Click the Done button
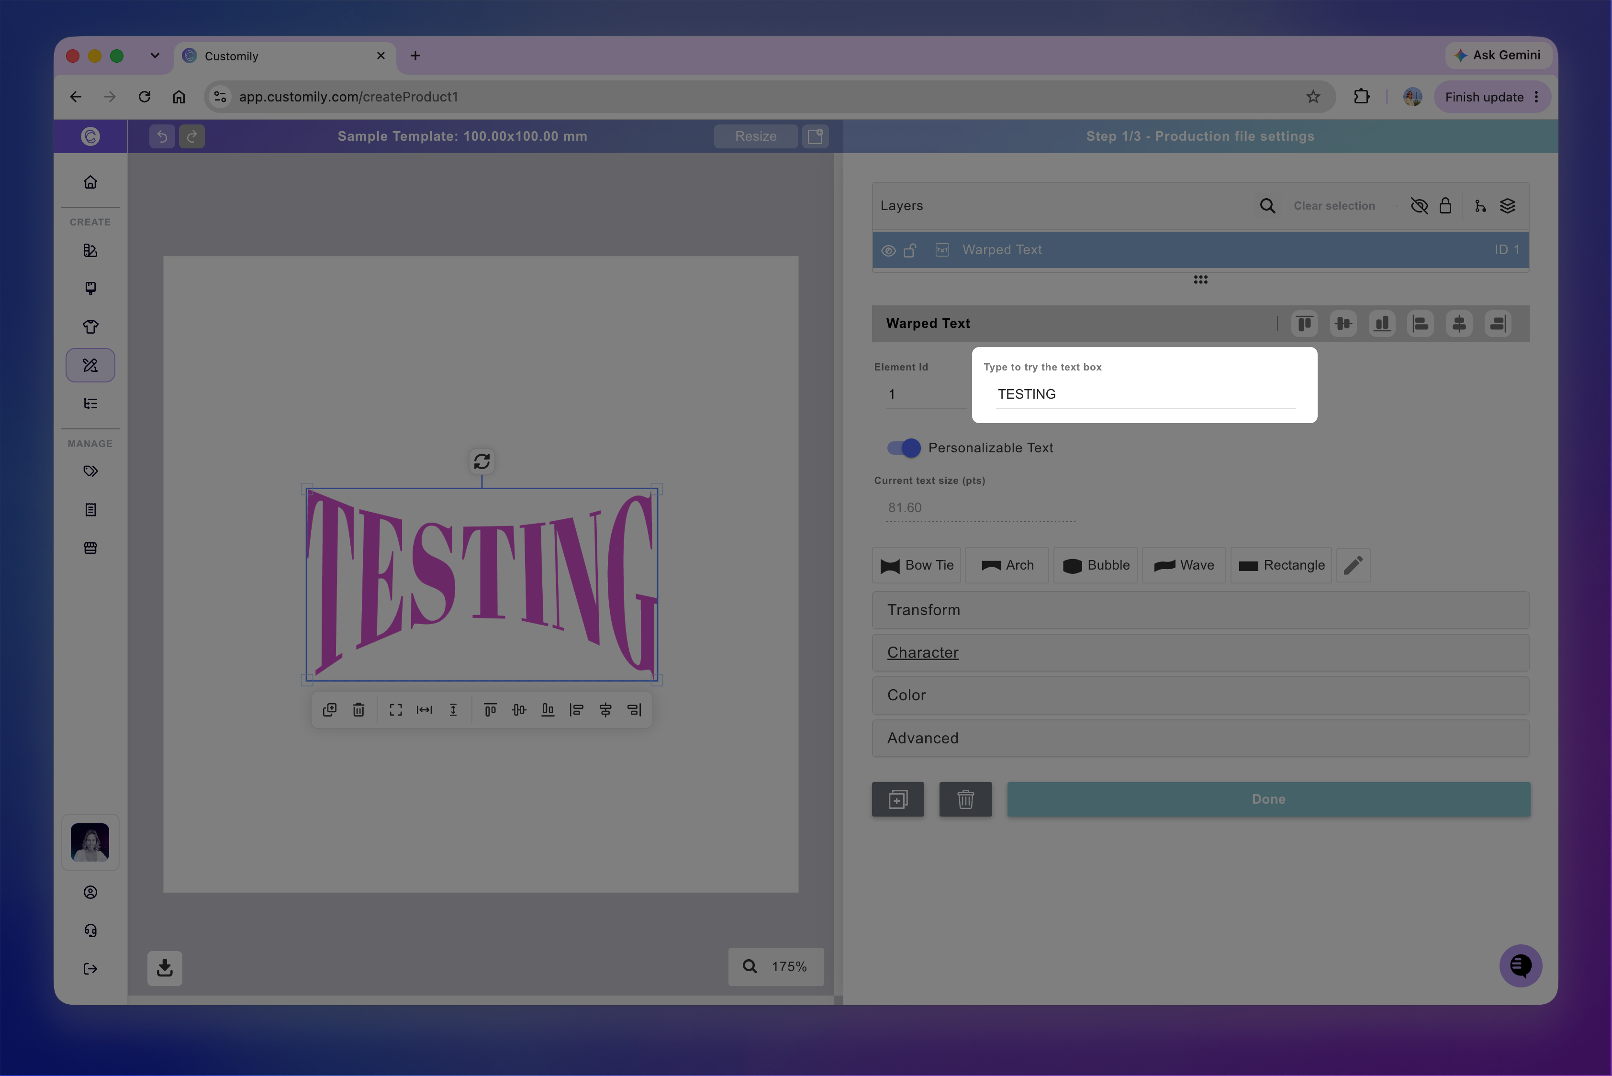Screen dimensions: 1612x1076 pyautogui.click(x=1269, y=799)
